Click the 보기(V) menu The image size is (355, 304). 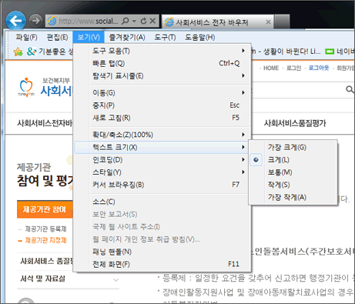[x=89, y=38]
